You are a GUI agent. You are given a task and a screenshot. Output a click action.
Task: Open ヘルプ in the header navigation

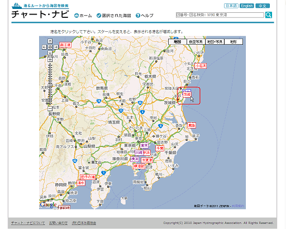pyautogui.click(x=145, y=16)
